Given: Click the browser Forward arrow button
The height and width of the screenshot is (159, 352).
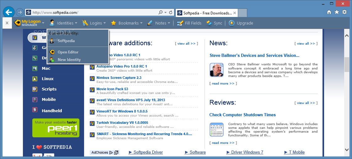Looking at the screenshot, I should [20, 12].
